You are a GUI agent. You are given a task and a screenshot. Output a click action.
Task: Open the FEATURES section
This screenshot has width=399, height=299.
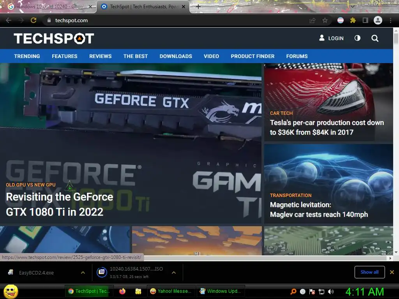click(x=65, y=56)
